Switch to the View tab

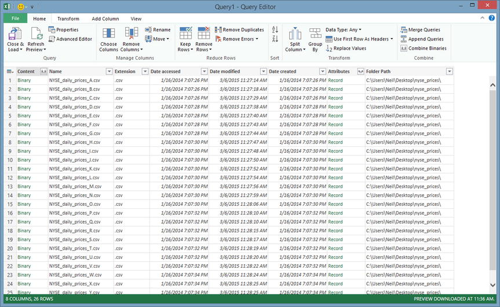coord(136,19)
